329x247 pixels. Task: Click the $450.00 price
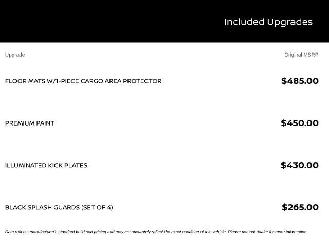coord(300,123)
